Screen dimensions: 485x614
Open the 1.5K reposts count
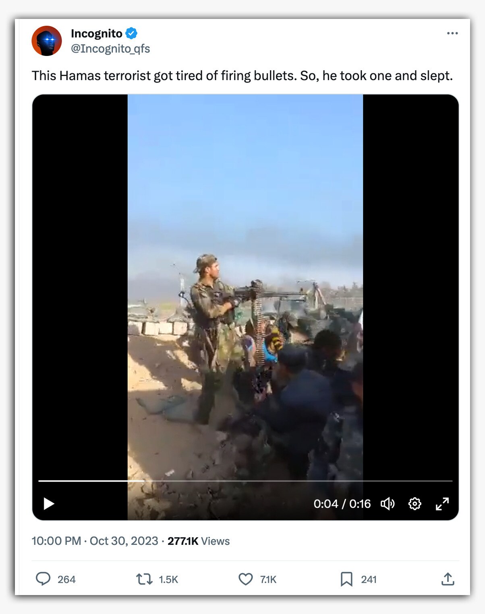[168, 579]
